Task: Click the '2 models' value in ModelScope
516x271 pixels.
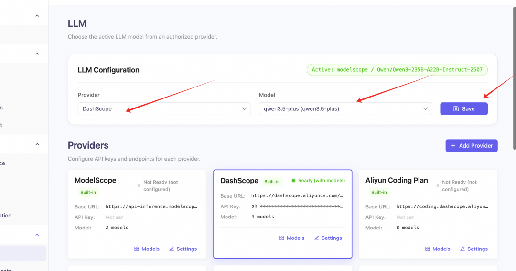Action: [117, 228]
